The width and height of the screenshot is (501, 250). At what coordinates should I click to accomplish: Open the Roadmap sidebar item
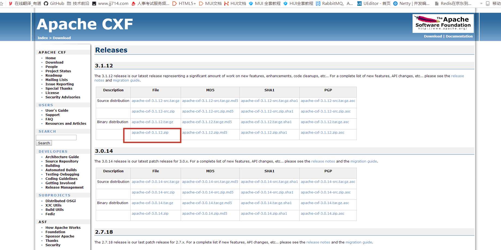point(54,75)
